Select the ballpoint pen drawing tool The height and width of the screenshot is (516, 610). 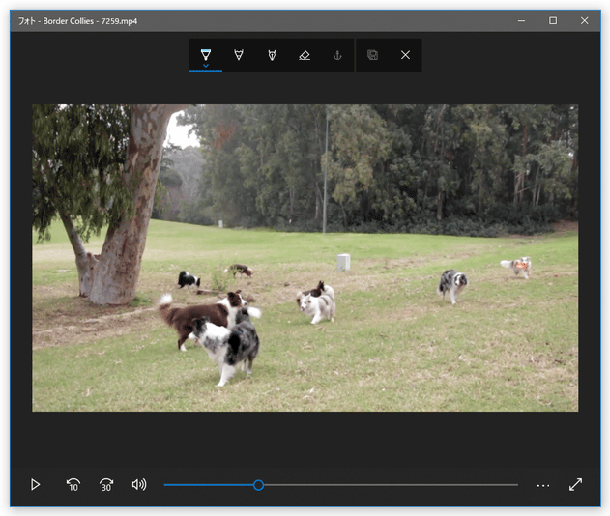206,54
